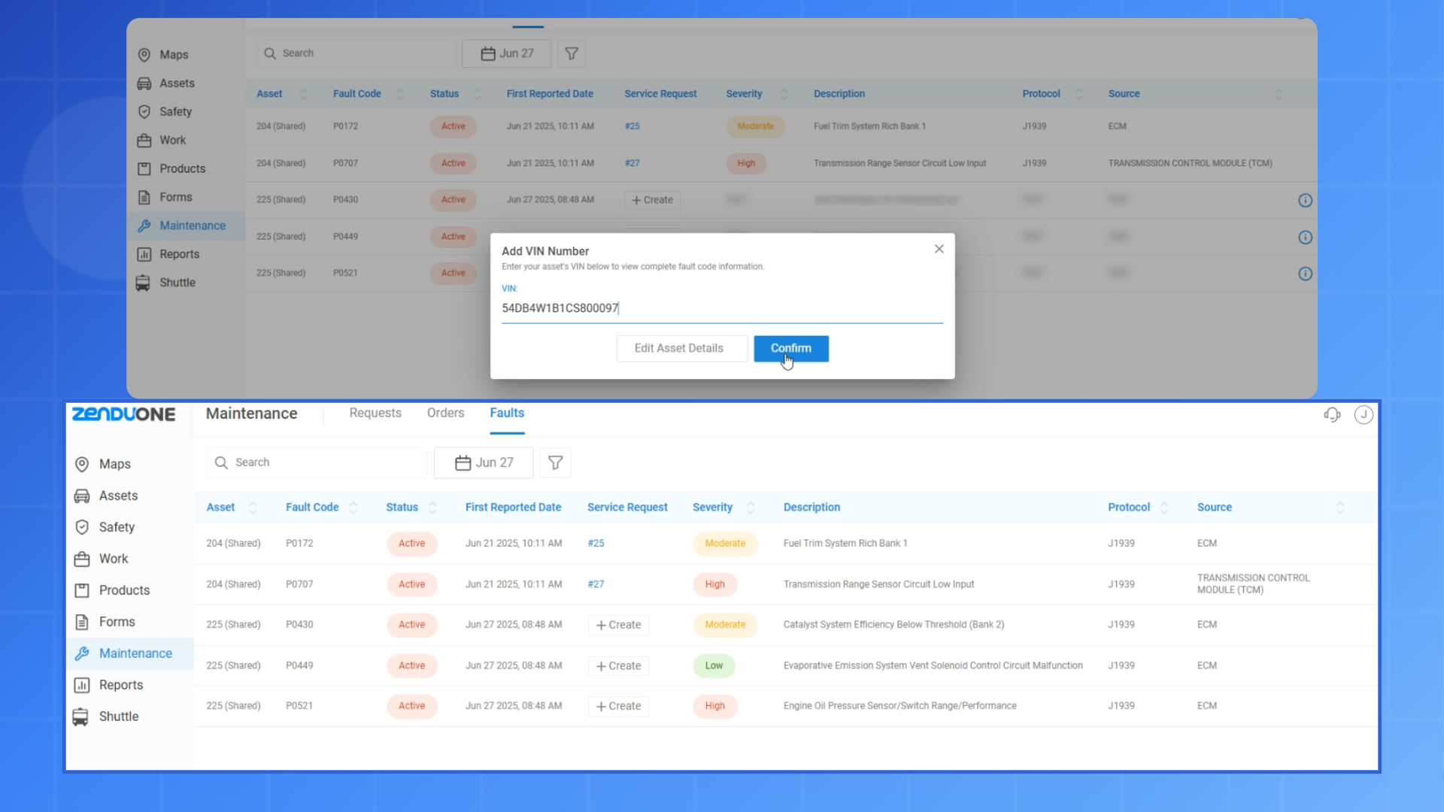This screenshot has height=812, width=1444.
Task: Click Edit Asset Details button
Action: [681, 348]
